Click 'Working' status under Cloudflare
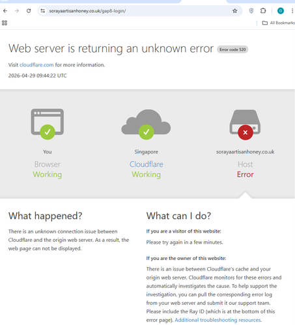The width and height of the screenshot is (295, 325). coord(147,174)
